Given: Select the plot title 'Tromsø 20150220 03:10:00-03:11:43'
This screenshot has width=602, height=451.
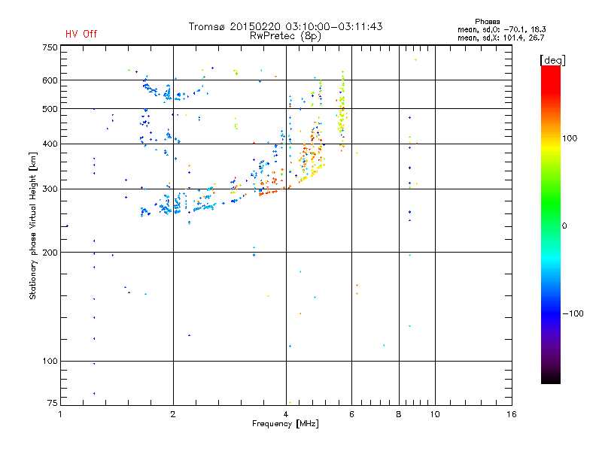Looking at the screenshot, I should [x=285, y=26].
